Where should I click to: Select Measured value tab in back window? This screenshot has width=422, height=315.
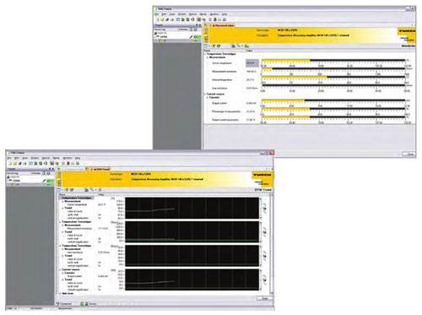point(222,25)
